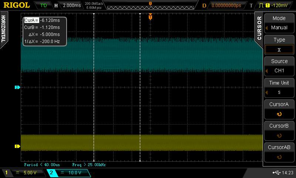
Task: Click the orange trigger position marker at top
Action: [x=150, y=16]
